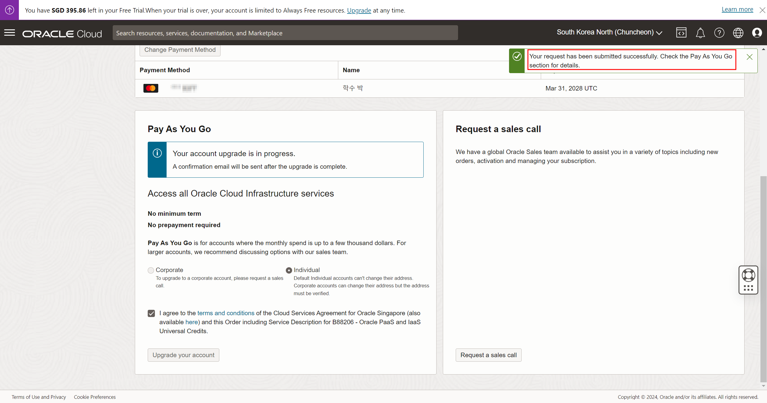Click the Change Payment Method button
767x403 pixels.
[180, 50]
